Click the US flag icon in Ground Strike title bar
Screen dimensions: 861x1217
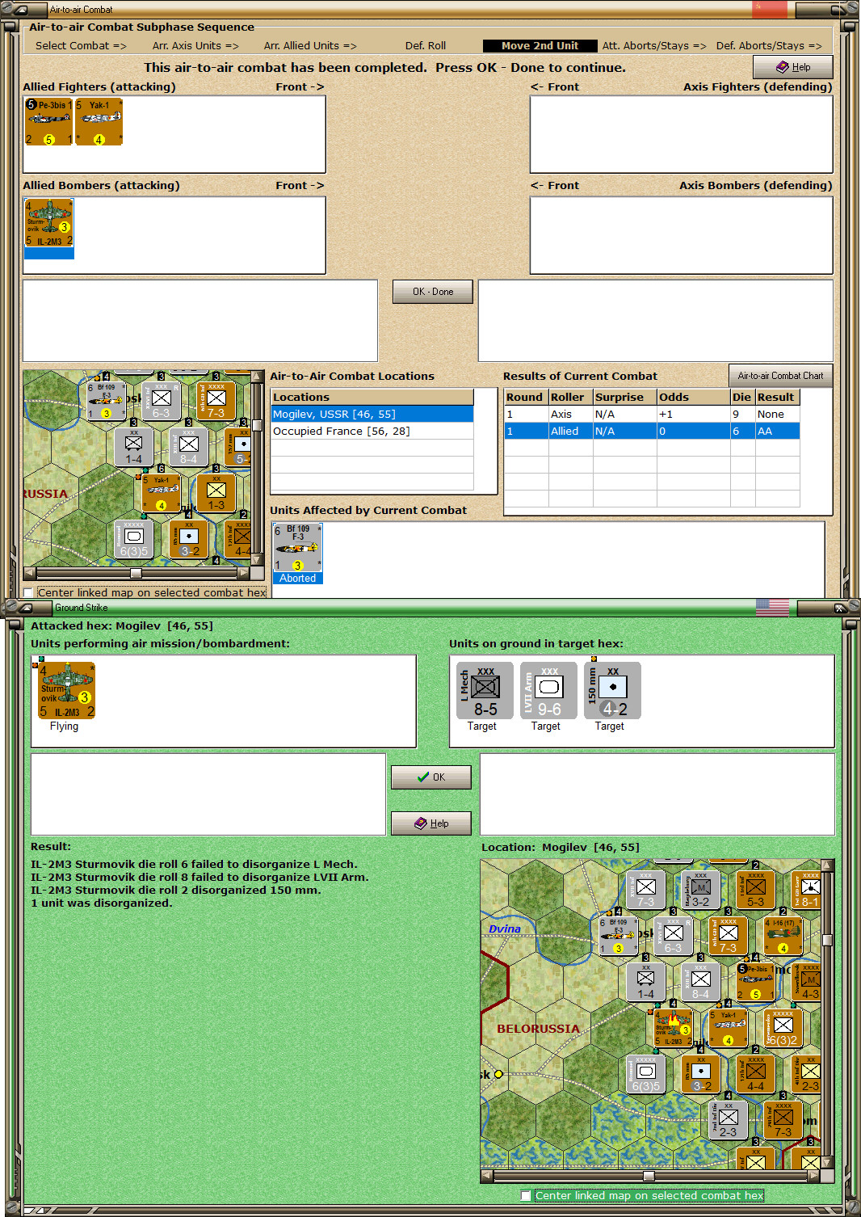(772, 607)
